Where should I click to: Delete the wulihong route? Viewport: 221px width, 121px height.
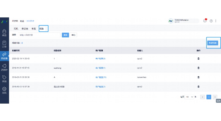coord(198,68)
